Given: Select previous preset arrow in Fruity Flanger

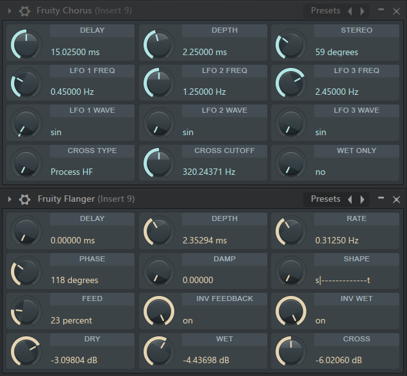Looking at the screenshot, I should (349, 199).
